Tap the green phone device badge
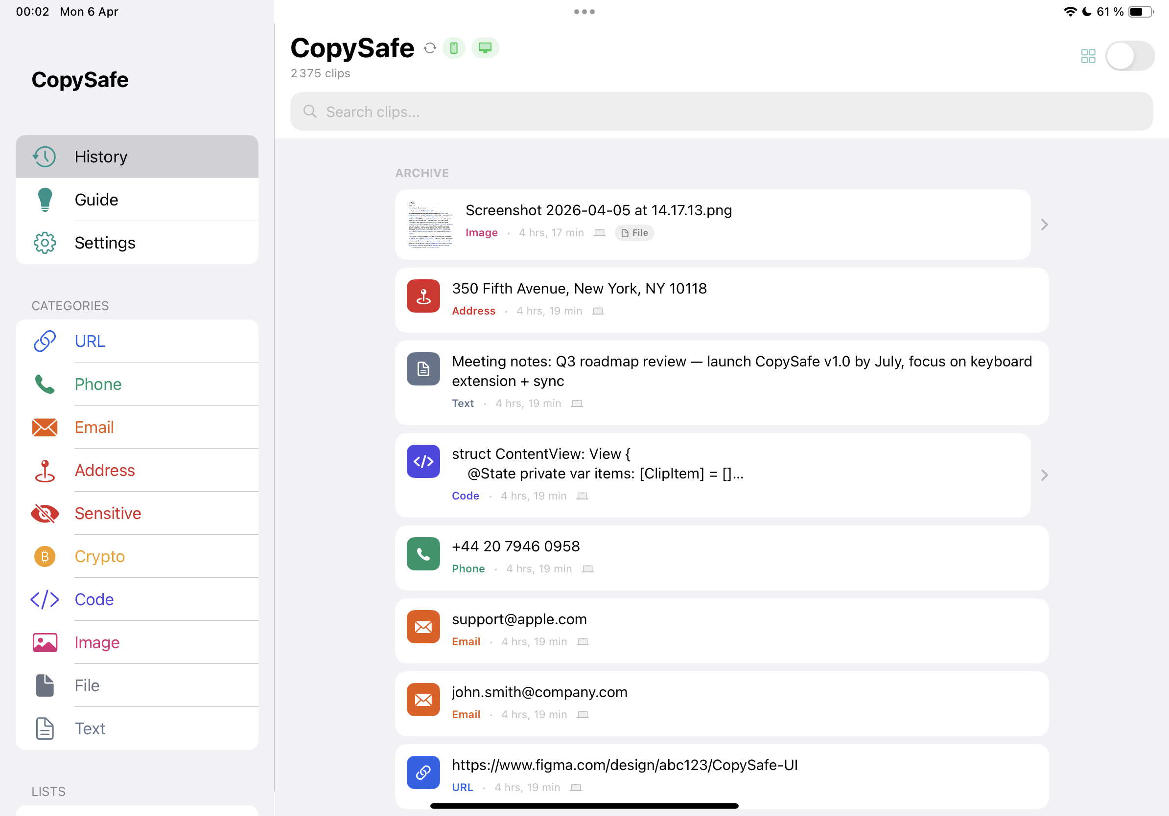 click(454, 48)
